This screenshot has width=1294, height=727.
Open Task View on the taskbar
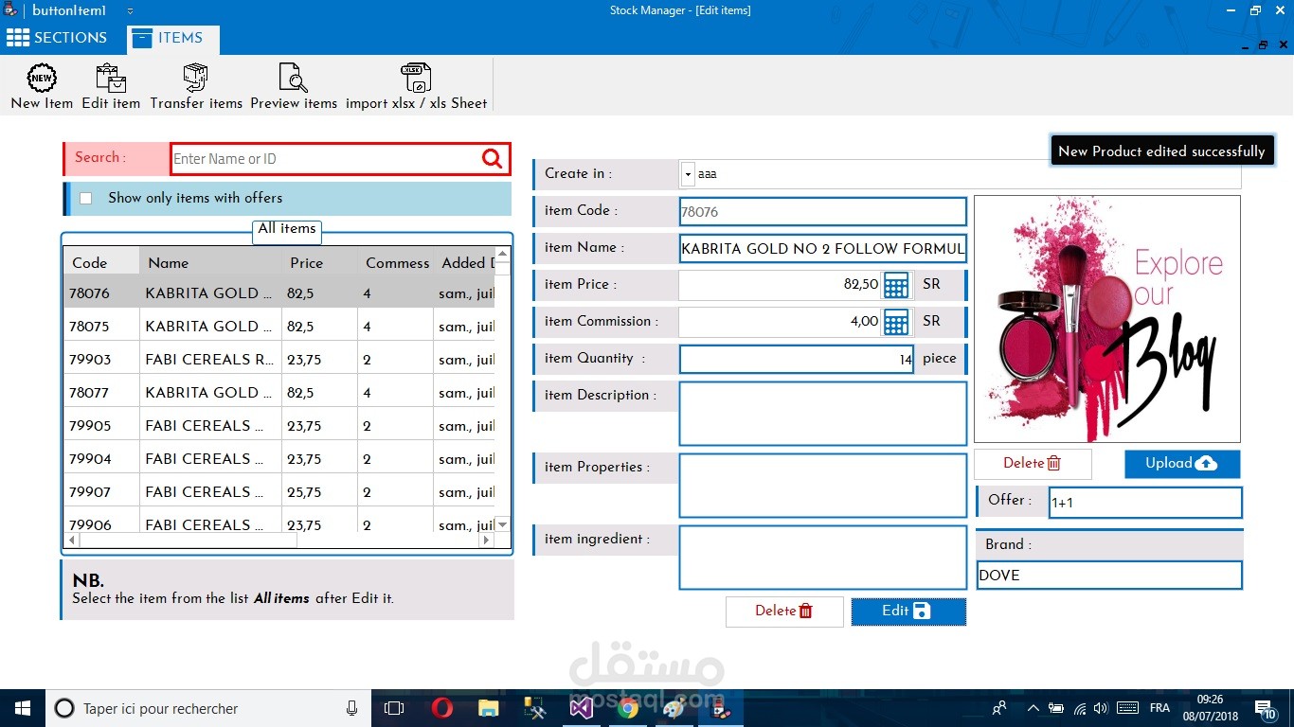click(394, 708)
